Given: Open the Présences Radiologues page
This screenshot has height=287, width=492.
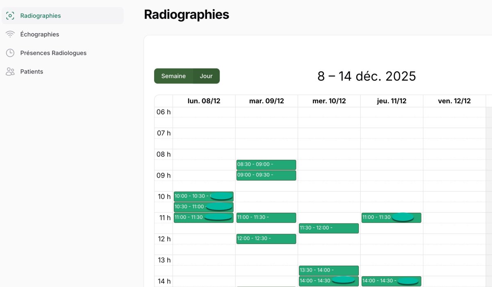Looking at the screenshot, I should [53, 53].
